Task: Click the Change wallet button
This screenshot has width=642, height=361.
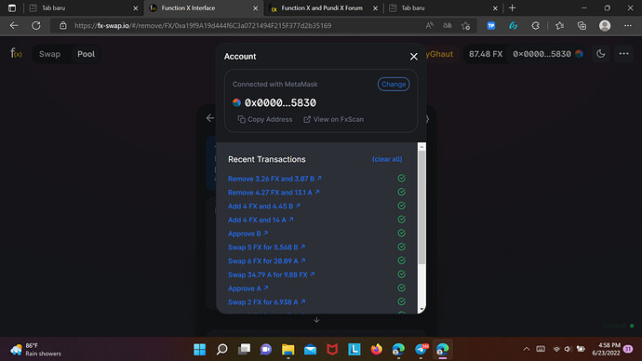Action: click(x=393, y=85)
